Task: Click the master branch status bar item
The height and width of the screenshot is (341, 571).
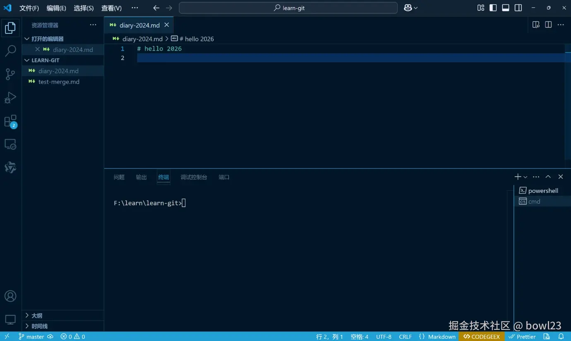Action: [x=31, y=336]
